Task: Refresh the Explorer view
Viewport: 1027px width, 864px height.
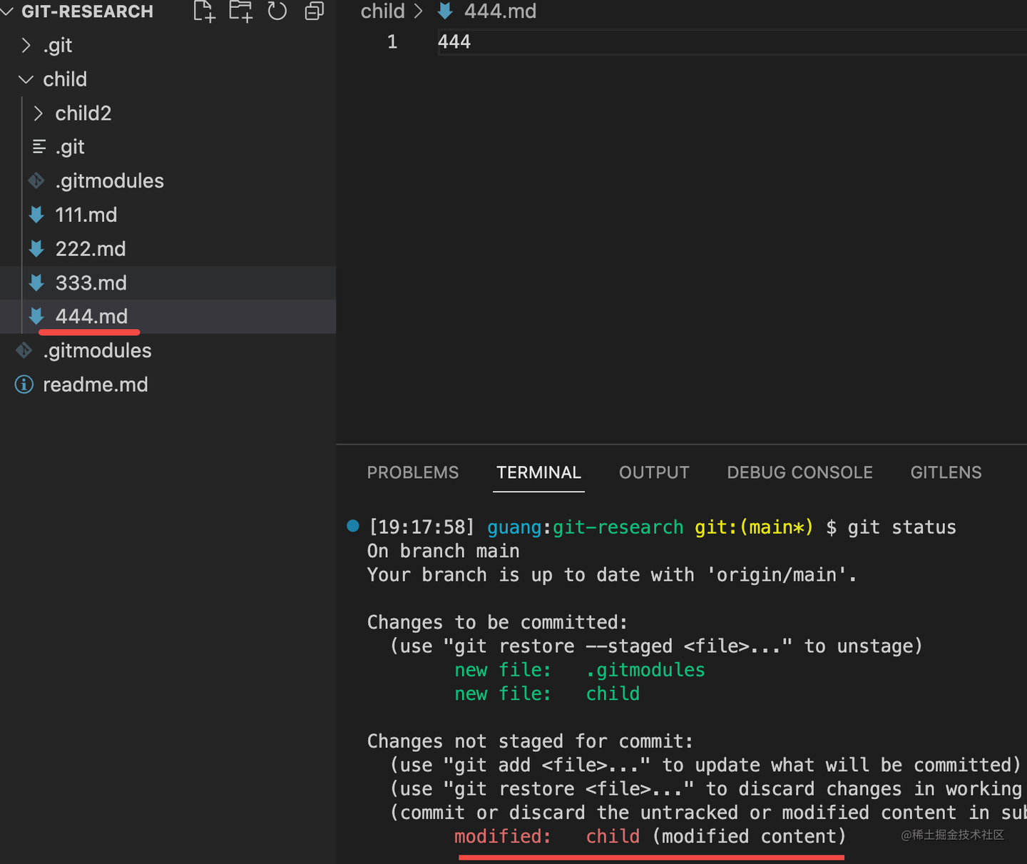Action: [277, 11]
